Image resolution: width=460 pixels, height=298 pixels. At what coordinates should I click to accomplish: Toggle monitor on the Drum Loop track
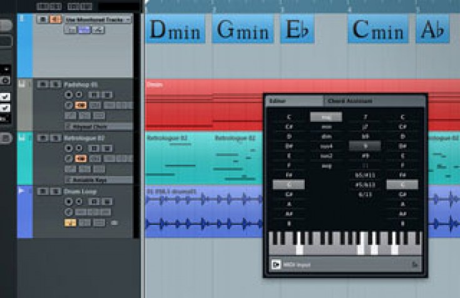coord(79,202)
